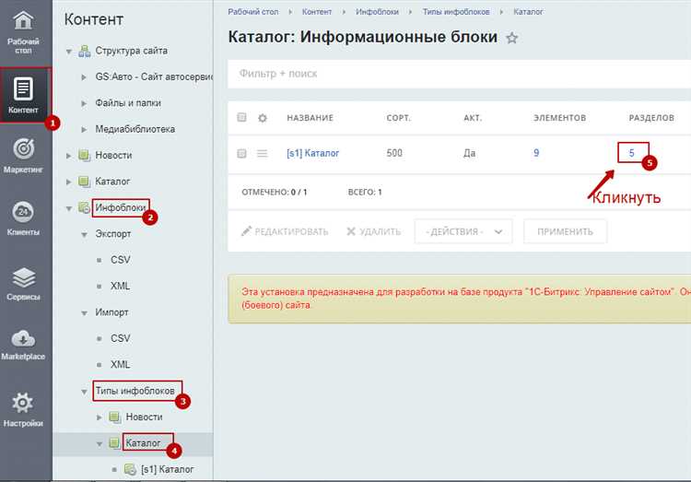Open row actions menu for [s1] Каталог
The image size is (691, 482).
263,153
